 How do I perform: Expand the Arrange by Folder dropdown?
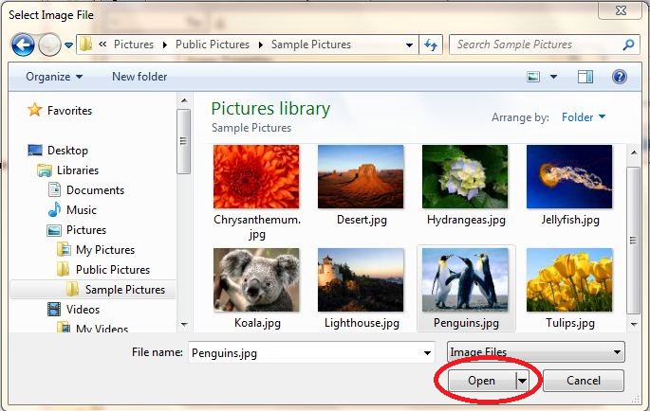(x=584, y=117)
